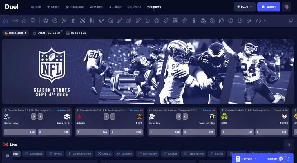Open the Live events icon in sports bar

tap(15, 21)
